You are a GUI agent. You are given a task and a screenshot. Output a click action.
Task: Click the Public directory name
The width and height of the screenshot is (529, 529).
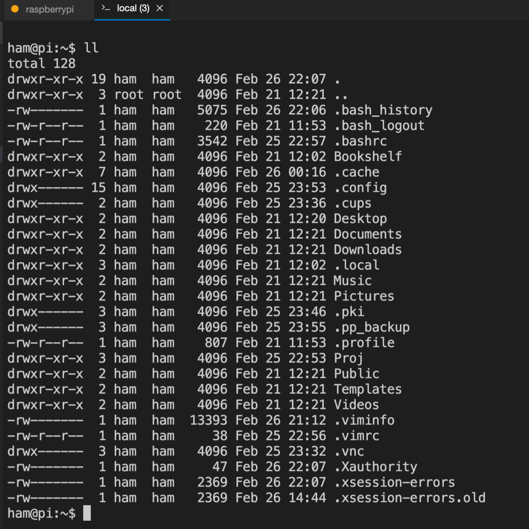[356, 374]
